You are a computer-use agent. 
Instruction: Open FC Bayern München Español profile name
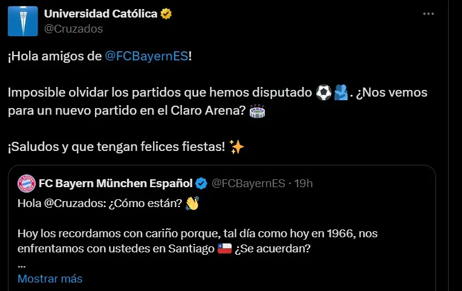coord(115,184)
